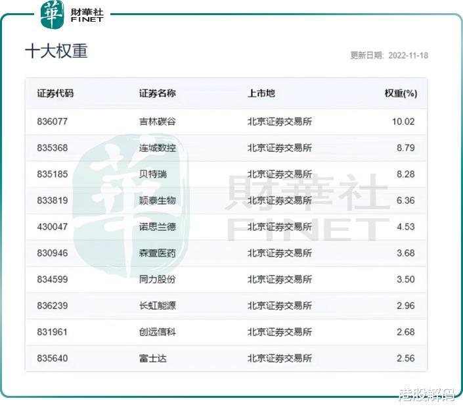This screenshot has width=463, height=411.
Task: Select security code 430047
Action: coord(53,227)
